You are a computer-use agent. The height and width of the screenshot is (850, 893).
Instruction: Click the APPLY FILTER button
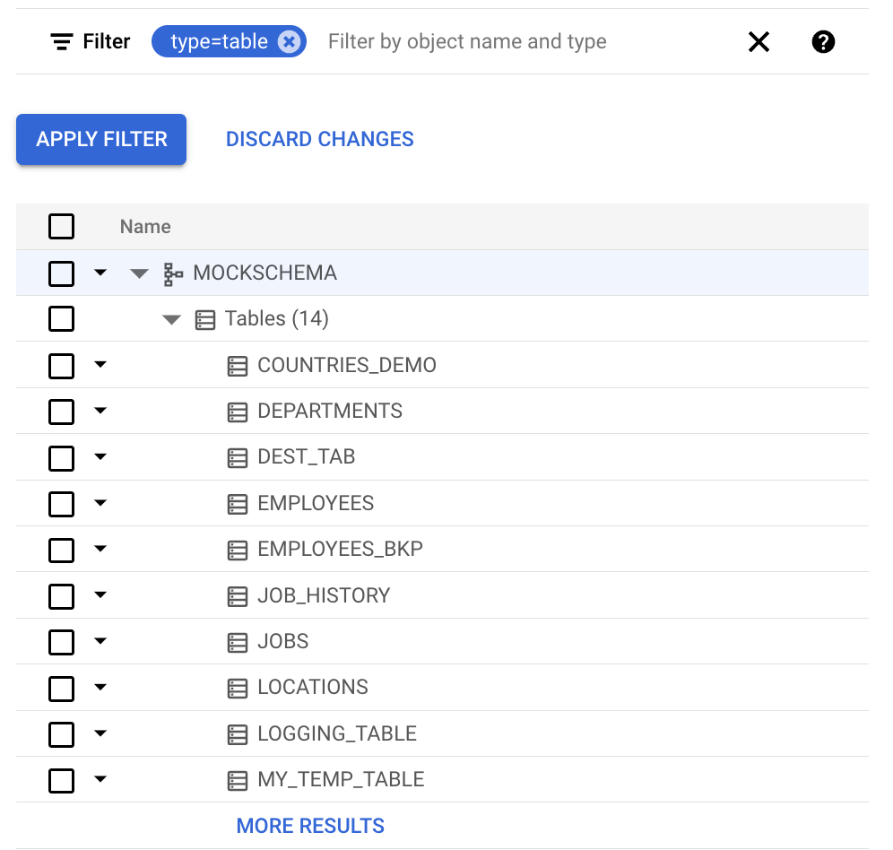pos(100,139)
